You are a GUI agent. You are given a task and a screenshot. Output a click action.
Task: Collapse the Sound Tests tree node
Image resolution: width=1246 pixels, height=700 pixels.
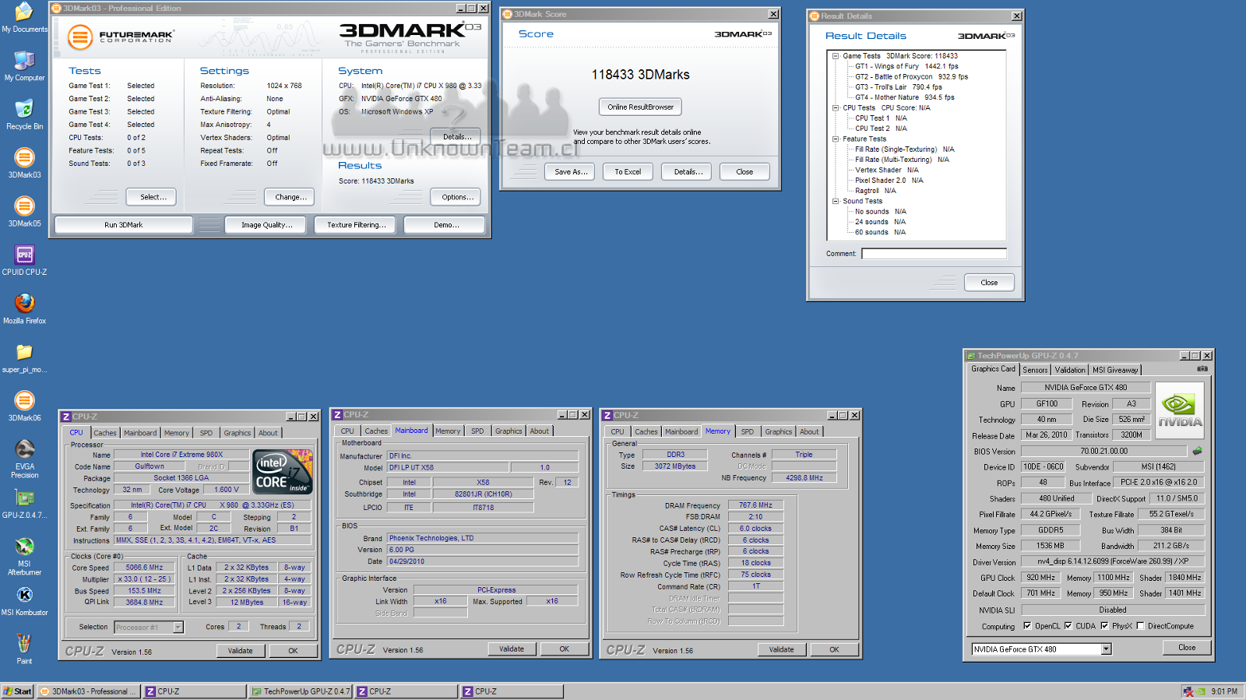point(836,201)
